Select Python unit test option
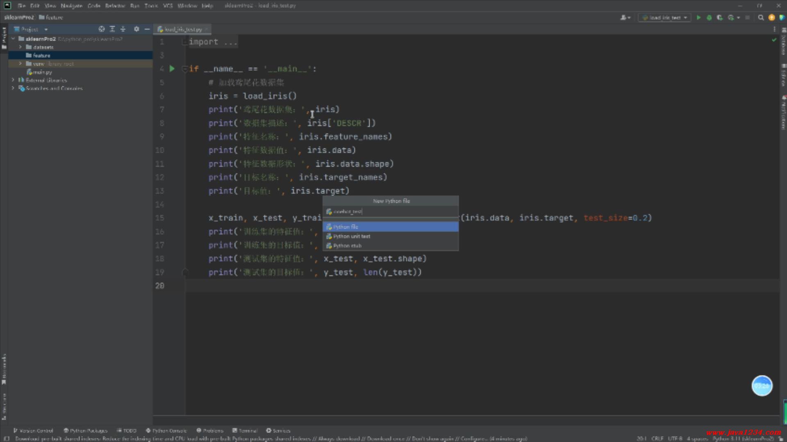This screenshot has width=787, height=442. click(351, 236)
